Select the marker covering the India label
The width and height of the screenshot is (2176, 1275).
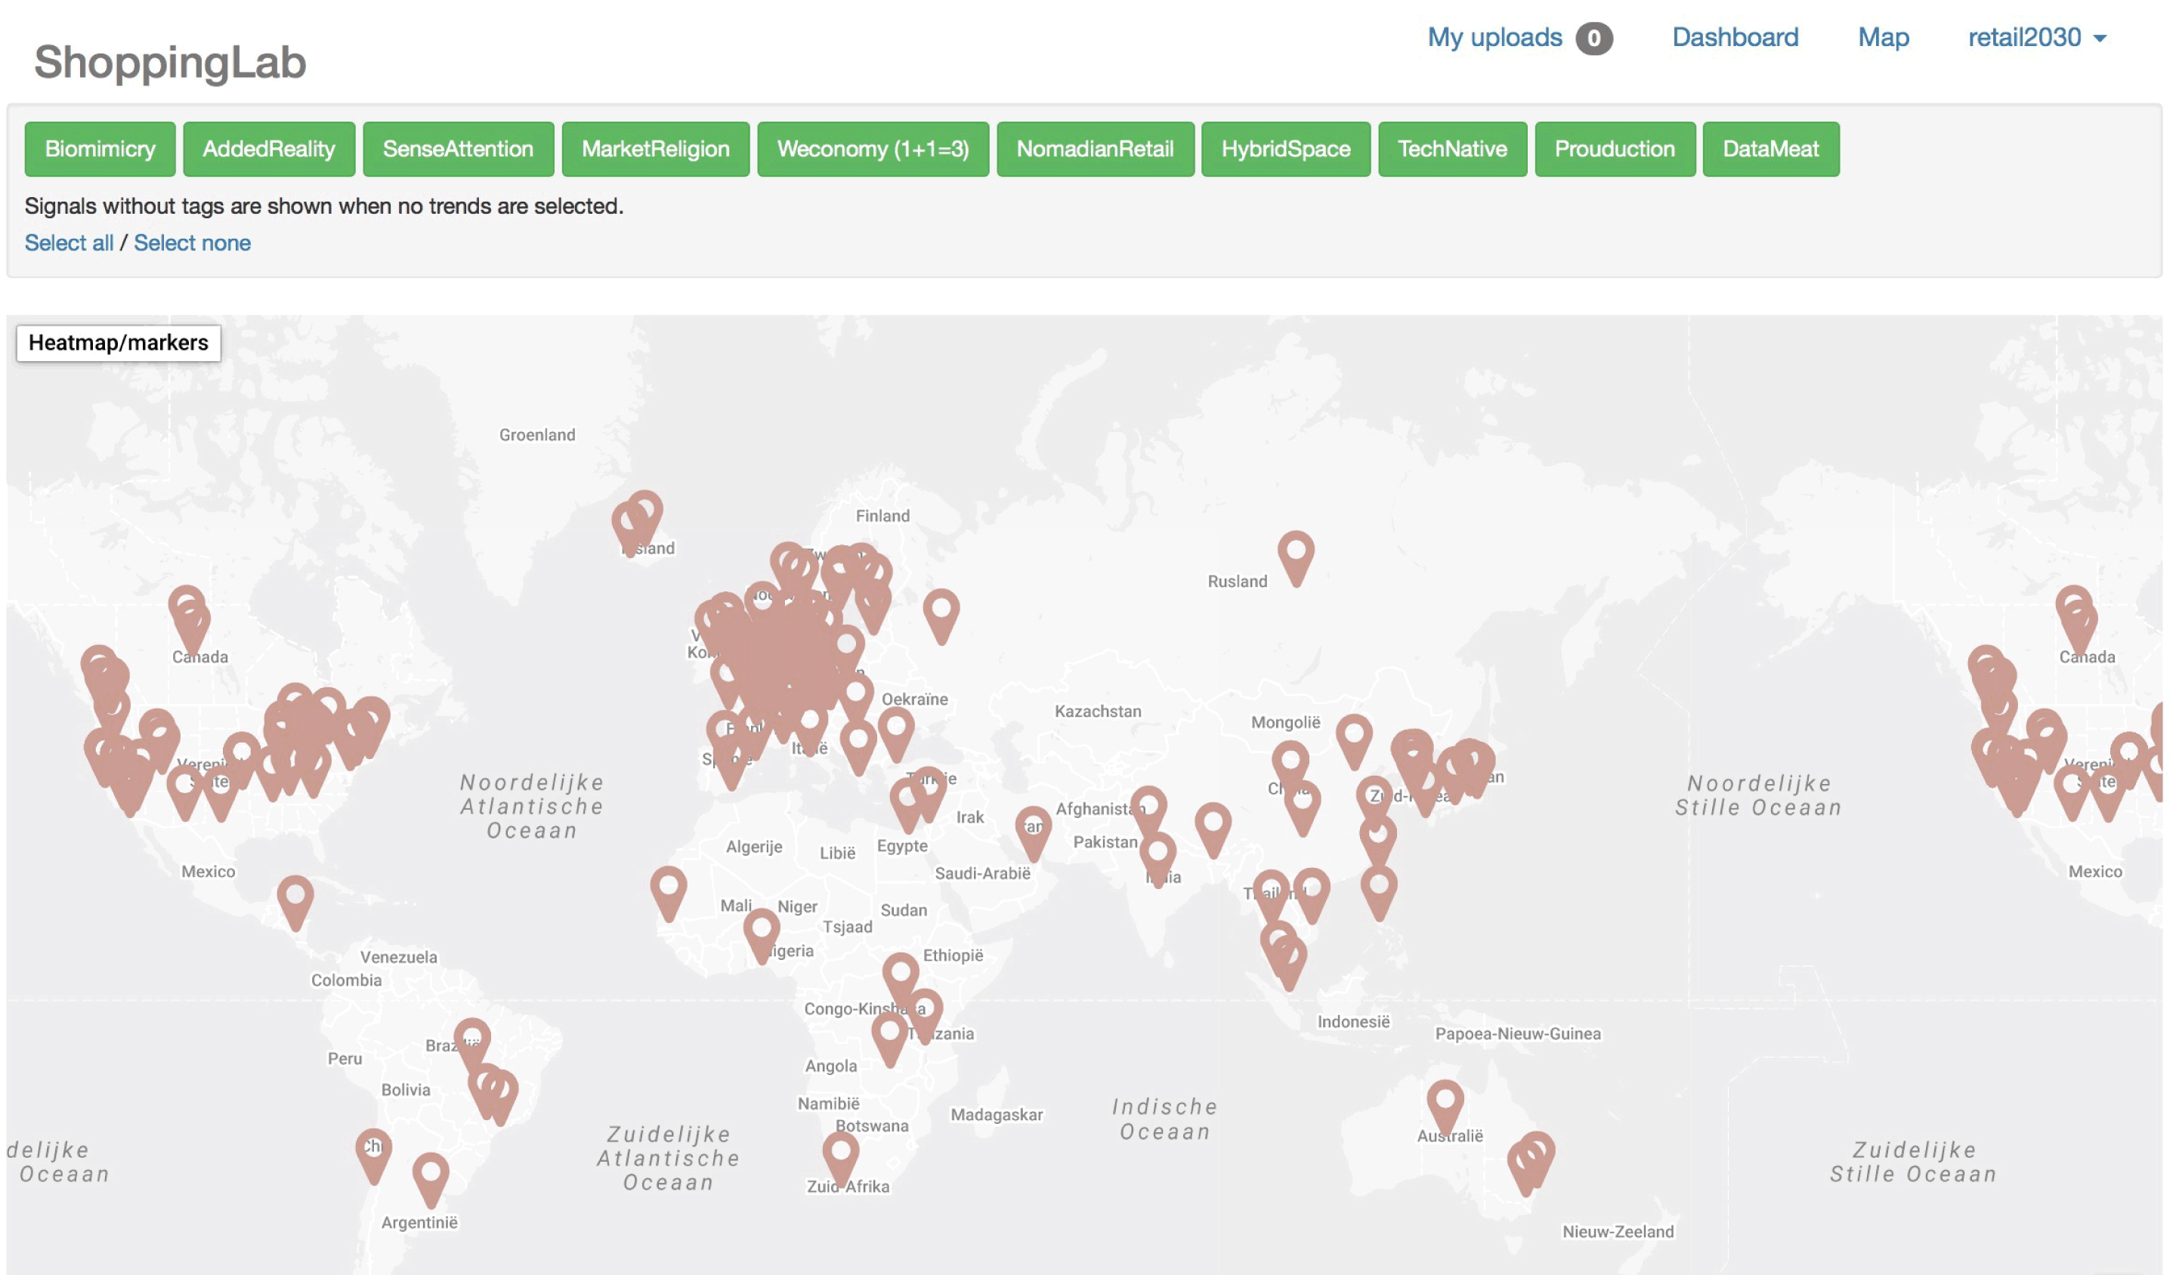point(1158,859)
